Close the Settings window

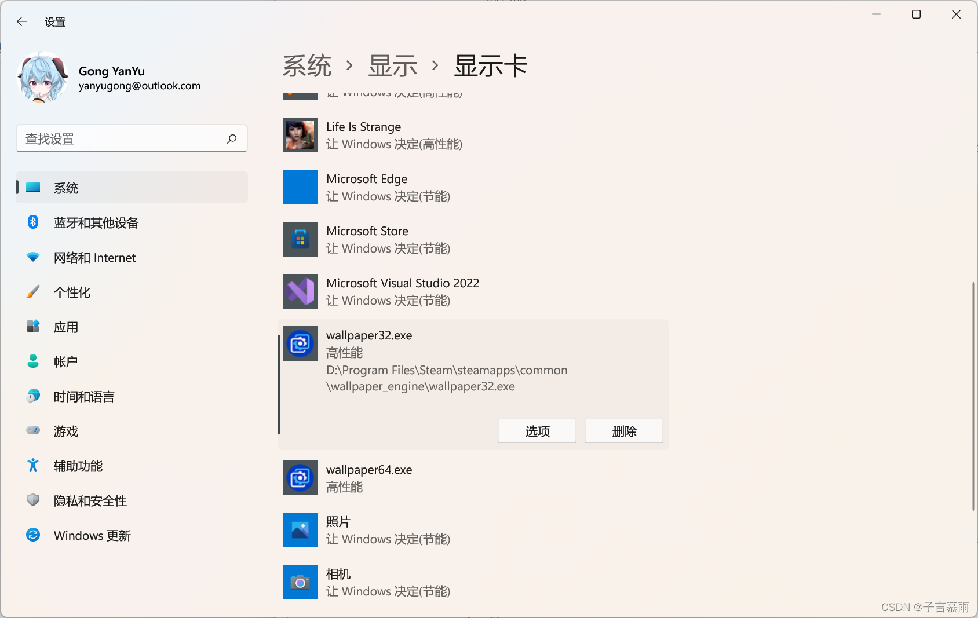click(x=956, y=14)
